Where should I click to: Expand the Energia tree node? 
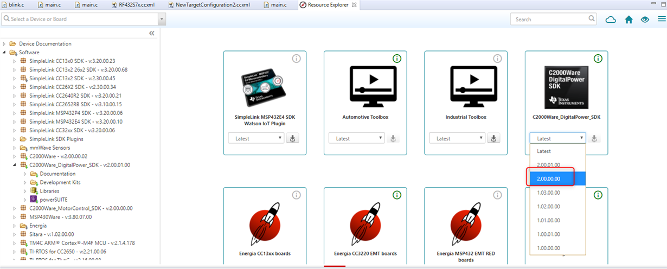point(15,226)
